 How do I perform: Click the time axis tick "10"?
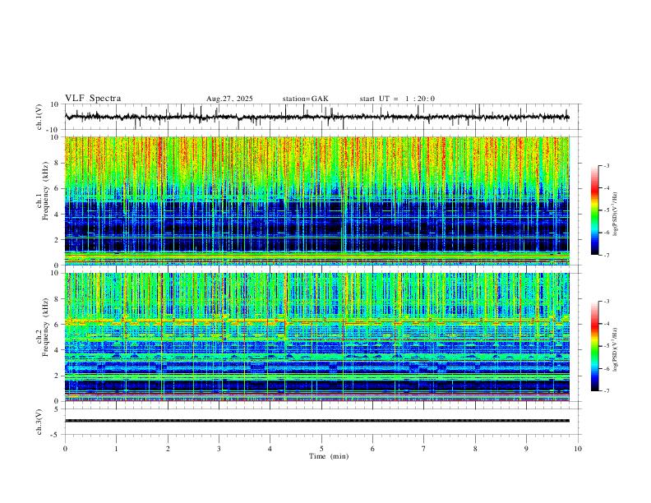578,449
